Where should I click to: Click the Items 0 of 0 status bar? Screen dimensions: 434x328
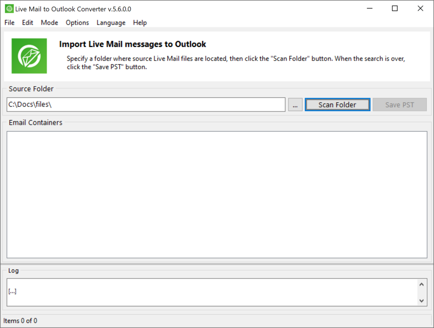pos(19,321)
